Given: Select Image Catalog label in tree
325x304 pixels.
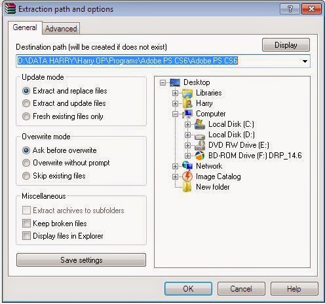Looking at the screenshot, I should [x=218, y=177].
